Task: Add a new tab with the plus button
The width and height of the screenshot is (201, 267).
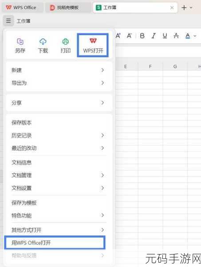Action: pyautogui.click(x=184, y=8)
